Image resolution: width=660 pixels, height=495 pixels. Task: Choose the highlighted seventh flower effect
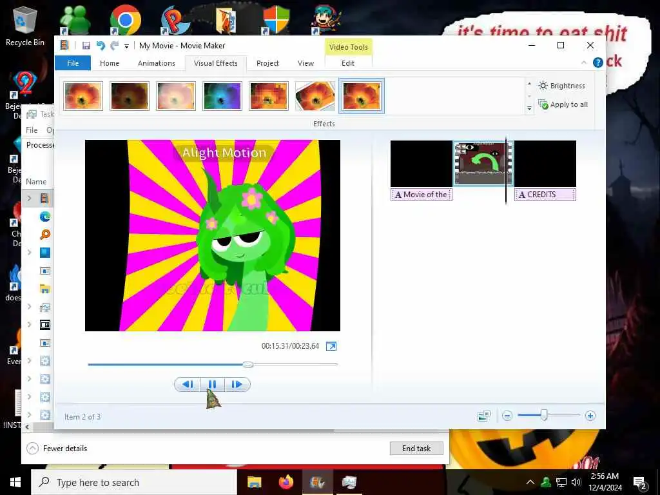(362, 96)
